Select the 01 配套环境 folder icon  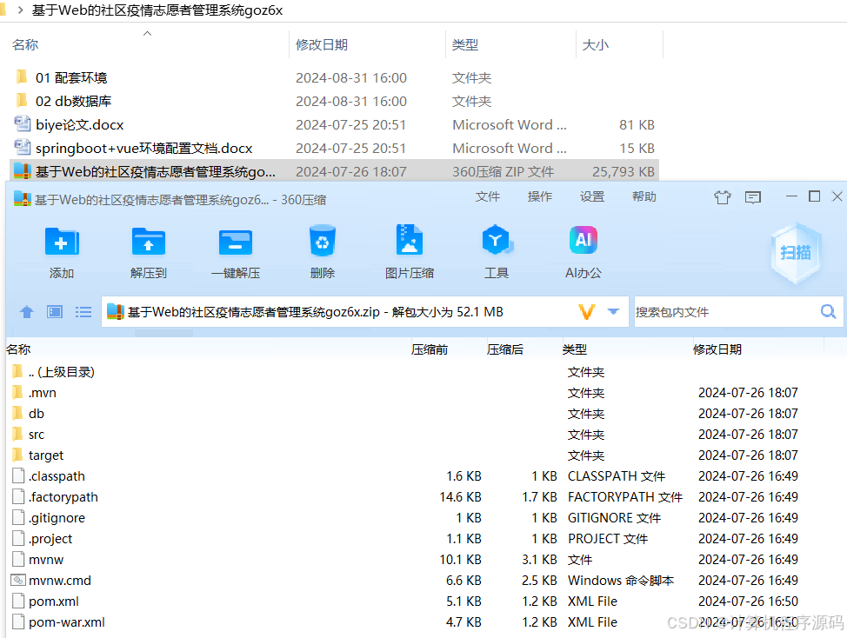pyautogui.click(x=22, y=77)
